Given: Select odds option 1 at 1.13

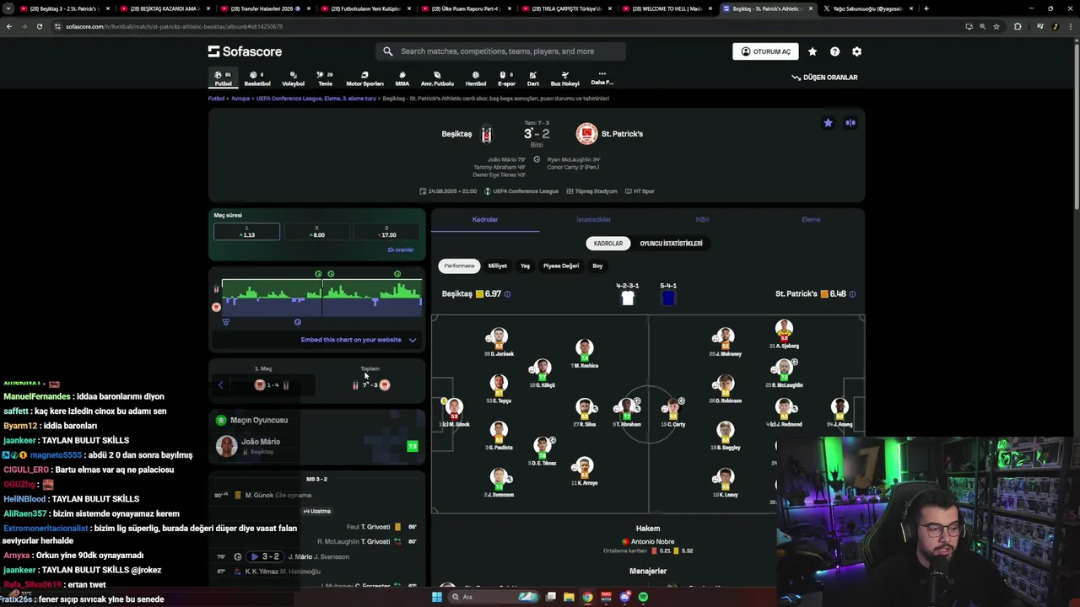Looking at the screenshot, I should pyautogui.click(x=246, y=232).
